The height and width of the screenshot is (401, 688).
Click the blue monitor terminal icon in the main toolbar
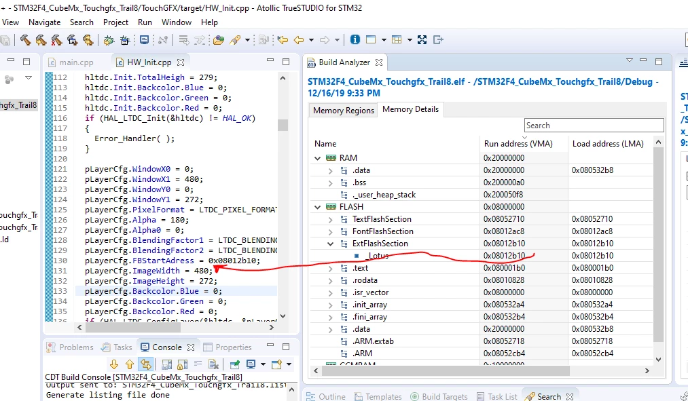(144, 40)
